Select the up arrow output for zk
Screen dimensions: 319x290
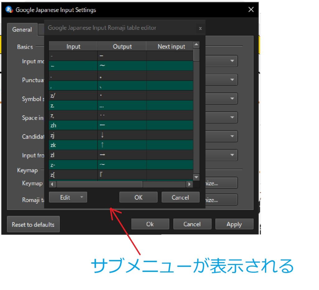(x=122, y=145)
